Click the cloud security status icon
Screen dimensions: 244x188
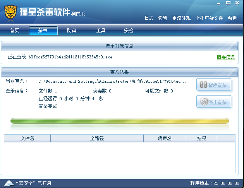click(9, 183)
